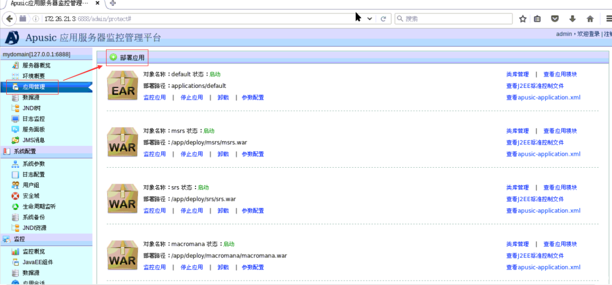The image size is (612, 285).
Task: Save the page with the Pocket icon
Action: click(555, 19)
